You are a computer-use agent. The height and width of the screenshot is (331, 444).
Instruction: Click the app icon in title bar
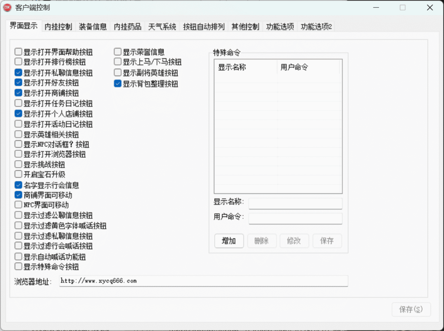pyautogui.click(x=7, y=7)
